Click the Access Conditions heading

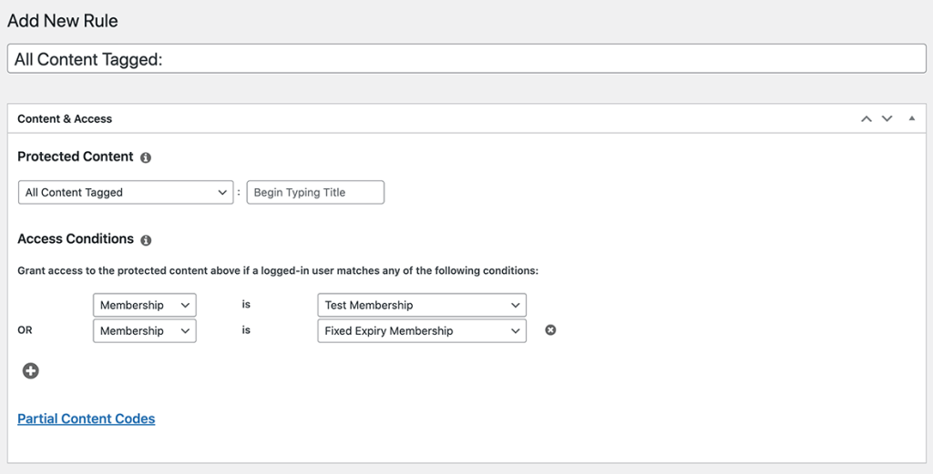tap(76, 238)
